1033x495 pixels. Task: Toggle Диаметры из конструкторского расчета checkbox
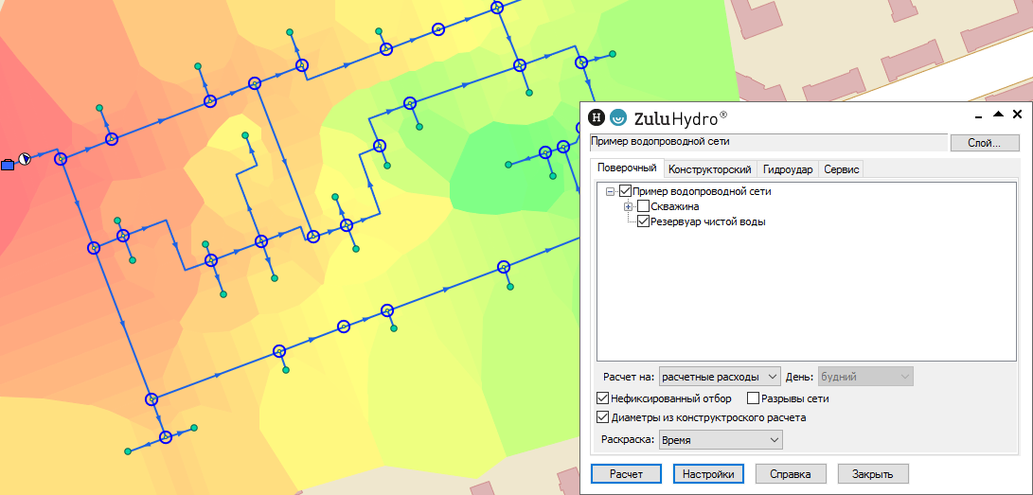(x=603, y=417)
